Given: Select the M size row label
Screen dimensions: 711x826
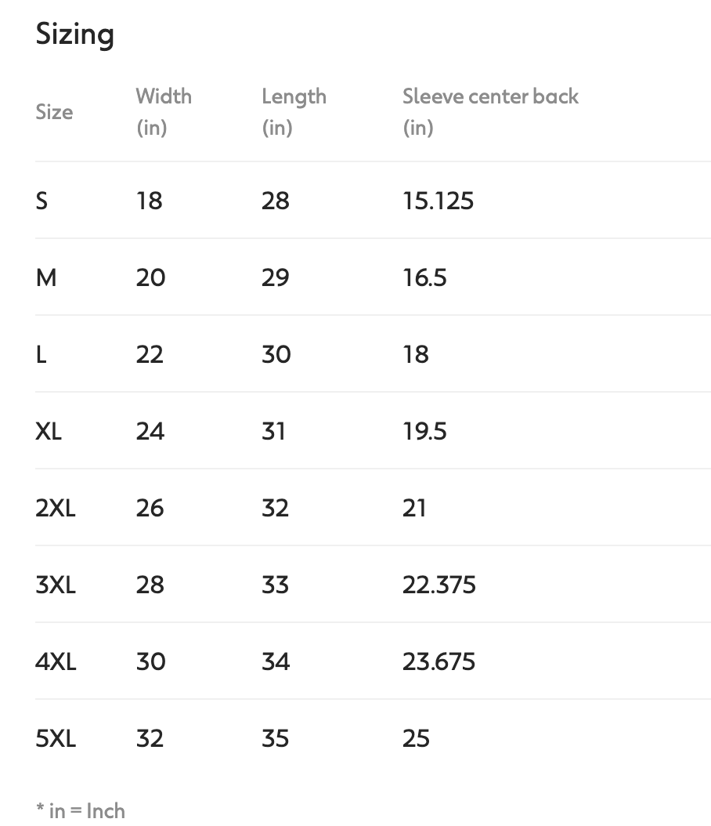Looking at the screenshot, I should click(46, 277).
